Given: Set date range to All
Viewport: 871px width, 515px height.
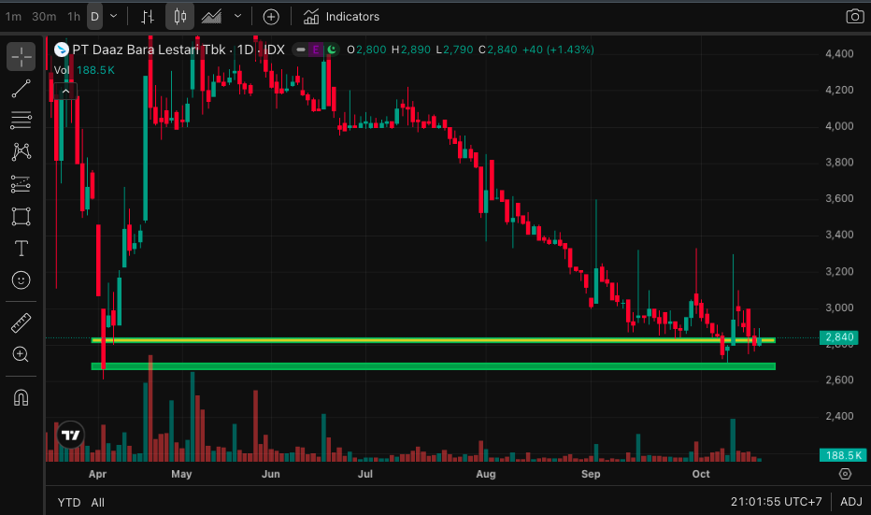Looking at the screenshot, I should (98, 502).
